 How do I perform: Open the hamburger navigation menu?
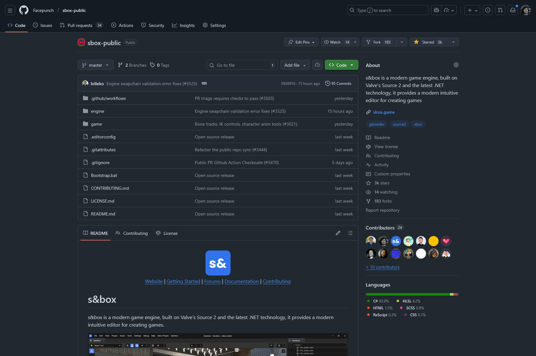(x=10, y=10)
